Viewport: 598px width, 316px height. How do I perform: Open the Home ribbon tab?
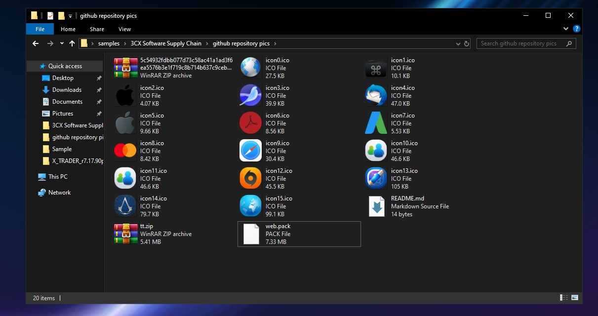(68, 29)
